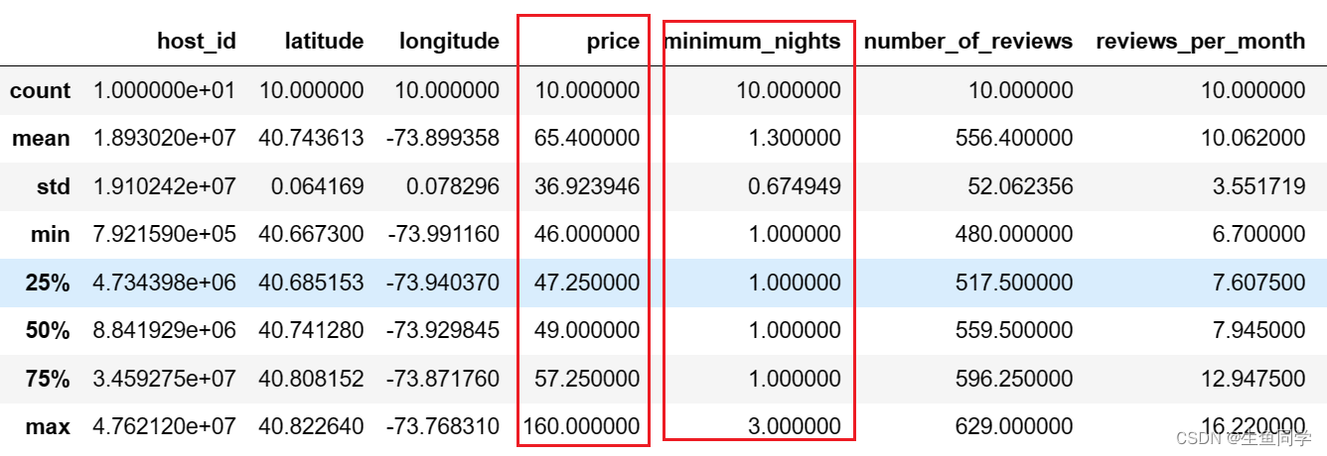This screenshot has width=1327, height=456.
Task: Click max latitude value 40.822640
Action: pos(312,426)
